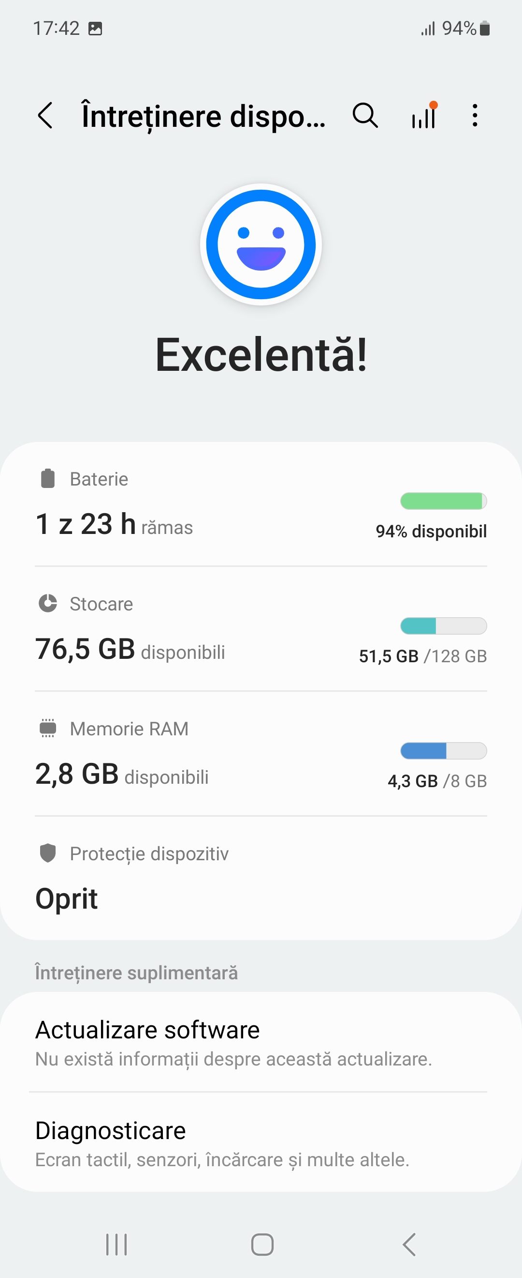
Task: Tap the Memorie RAM chip icon
Action: tap(47, 728)
